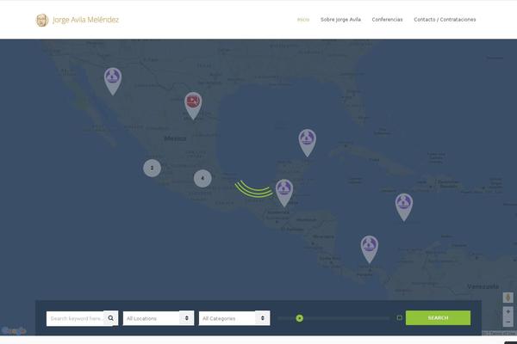
Task: Zoom in on the map
Action: point(508,311)
